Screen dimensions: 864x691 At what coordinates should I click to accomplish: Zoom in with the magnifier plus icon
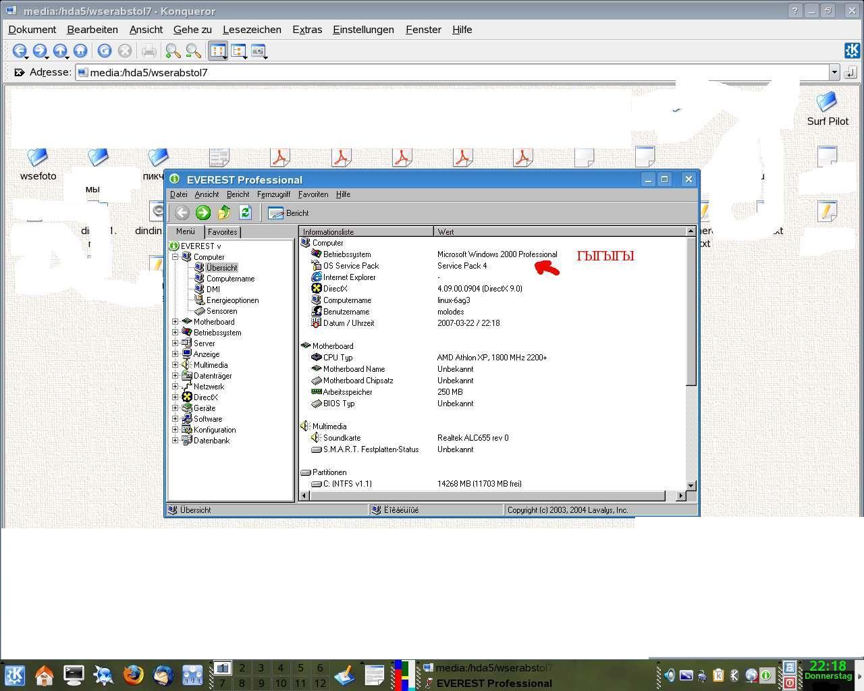pyautogui.click(x=173, y=51)
